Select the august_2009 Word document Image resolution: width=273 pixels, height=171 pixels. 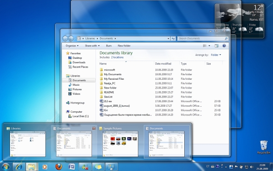coord(116,106)
